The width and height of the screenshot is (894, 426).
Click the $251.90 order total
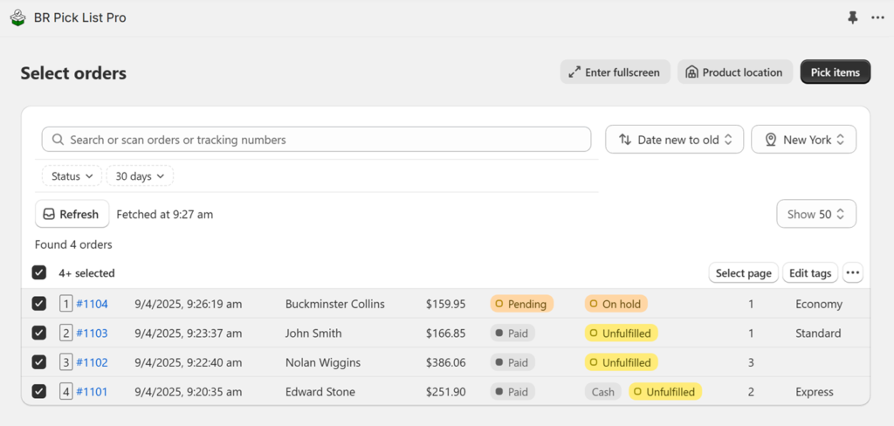pos(445,392)
